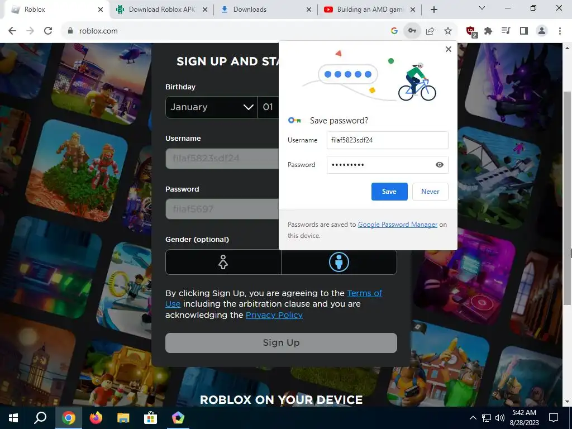The height and width of the screenshot is (429, 572).
Task: Open the media controls icon in toolbar
Action: [x=506, y=31]
